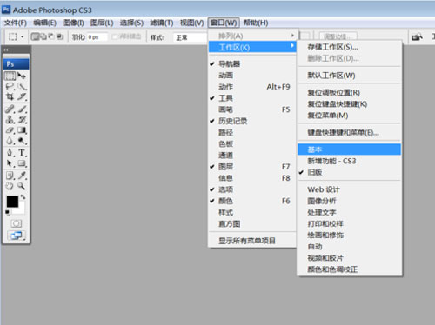Screen dimensions: 435x325
Task: Select the Crop tool
Action: click(10, 96)
